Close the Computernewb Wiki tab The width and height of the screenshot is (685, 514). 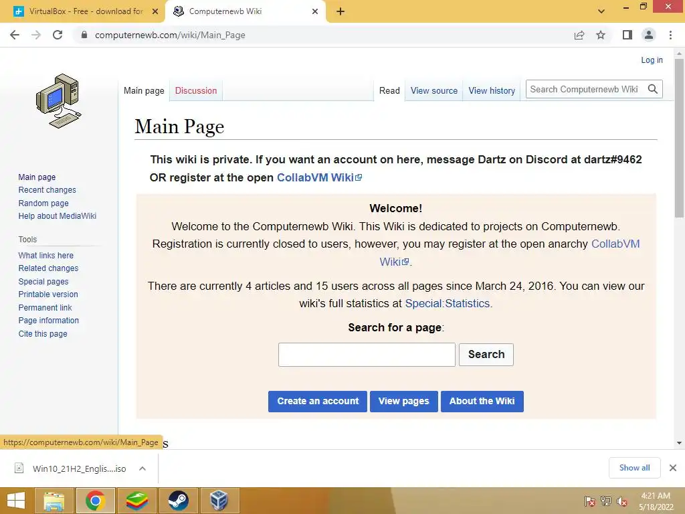pos(315,11)
